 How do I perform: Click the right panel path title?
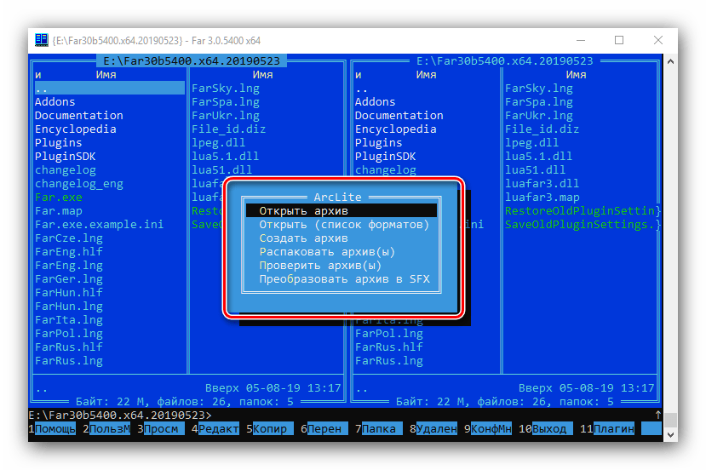(505, 60)
